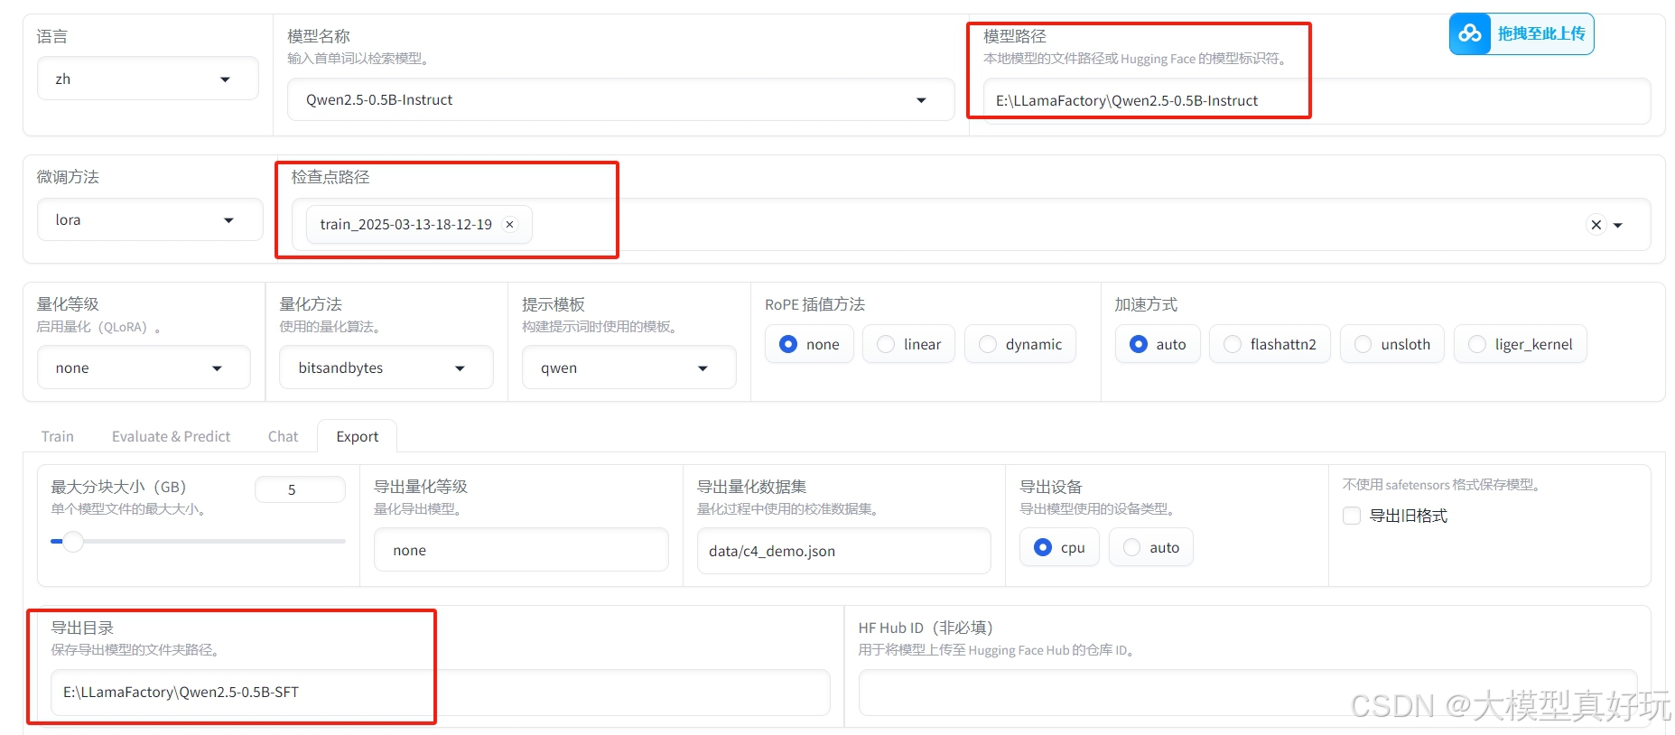
Task: Open the prompt template dropdown qwen
Action: 628,367
